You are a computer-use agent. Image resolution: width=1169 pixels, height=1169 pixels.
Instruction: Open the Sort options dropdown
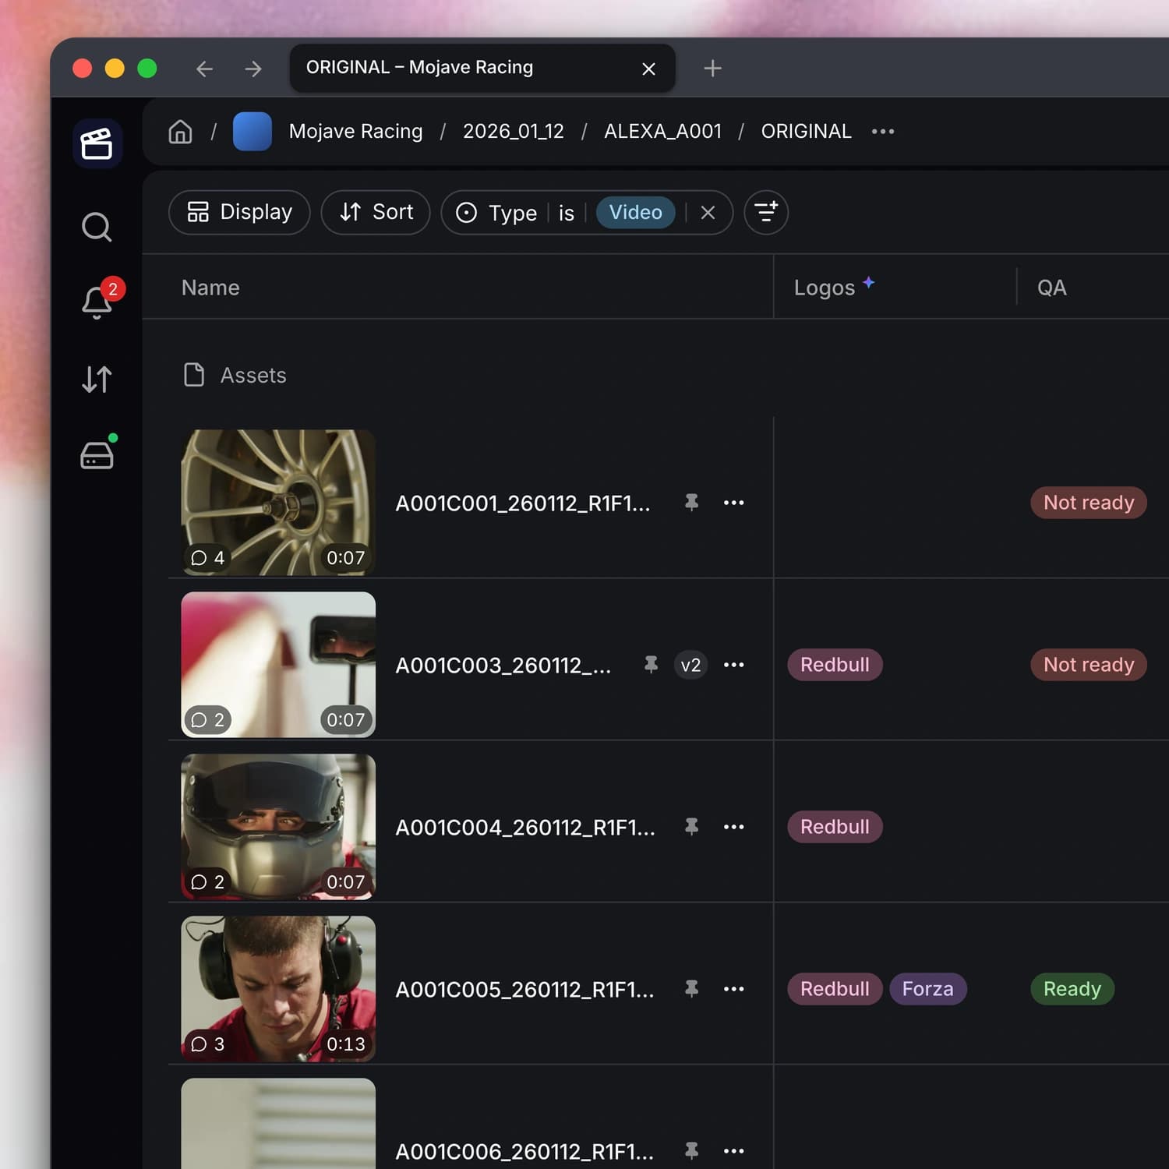(376, 212)
